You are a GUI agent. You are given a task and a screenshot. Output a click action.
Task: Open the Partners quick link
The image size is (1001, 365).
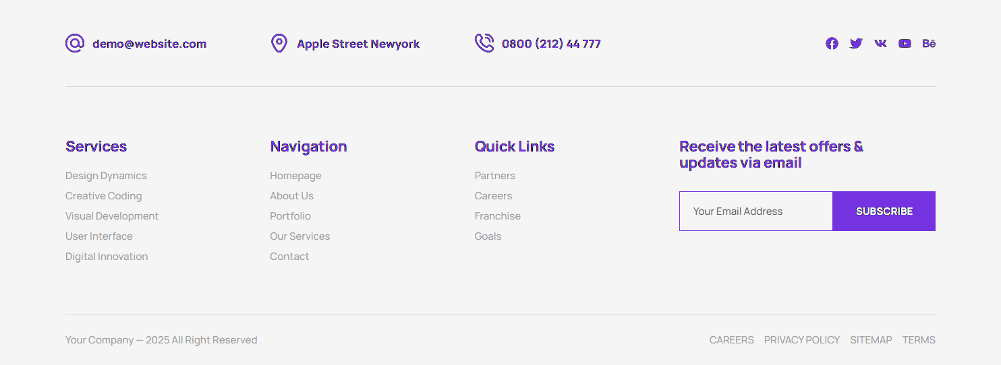(494, 176)
